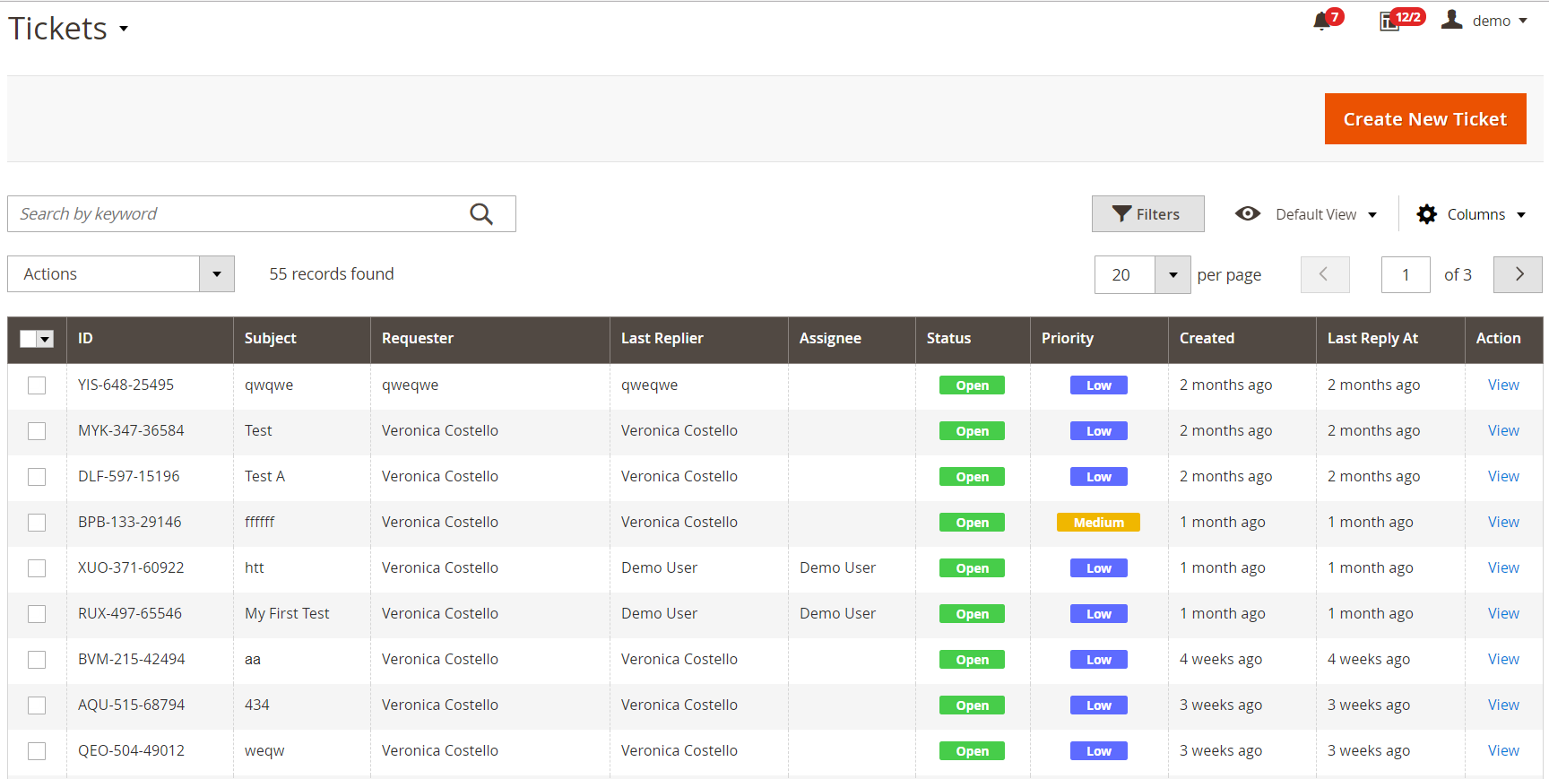The width and height of the screenshot is (1549, 779).
Task: Go to next page arrow
Action: point(1518,274)
